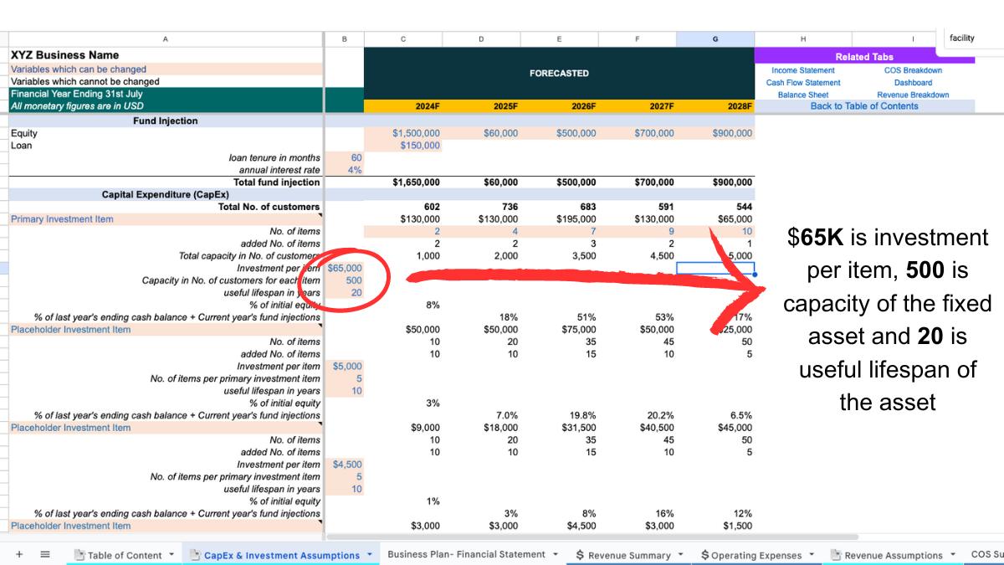Select column B header

click(x=344, y=39)
